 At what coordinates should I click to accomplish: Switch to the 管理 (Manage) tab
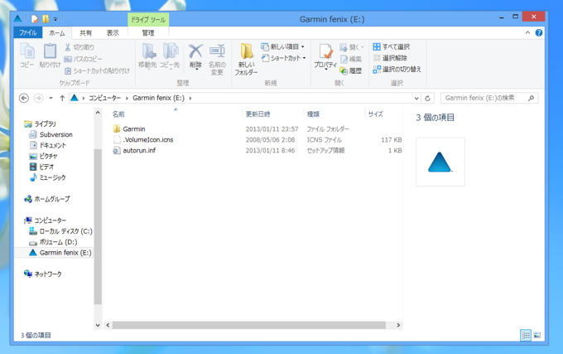(148, 32)
